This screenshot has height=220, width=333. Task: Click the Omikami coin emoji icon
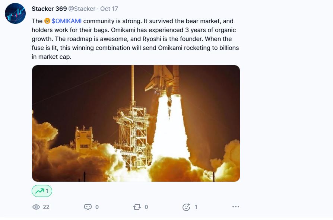[x=47, y=21]
